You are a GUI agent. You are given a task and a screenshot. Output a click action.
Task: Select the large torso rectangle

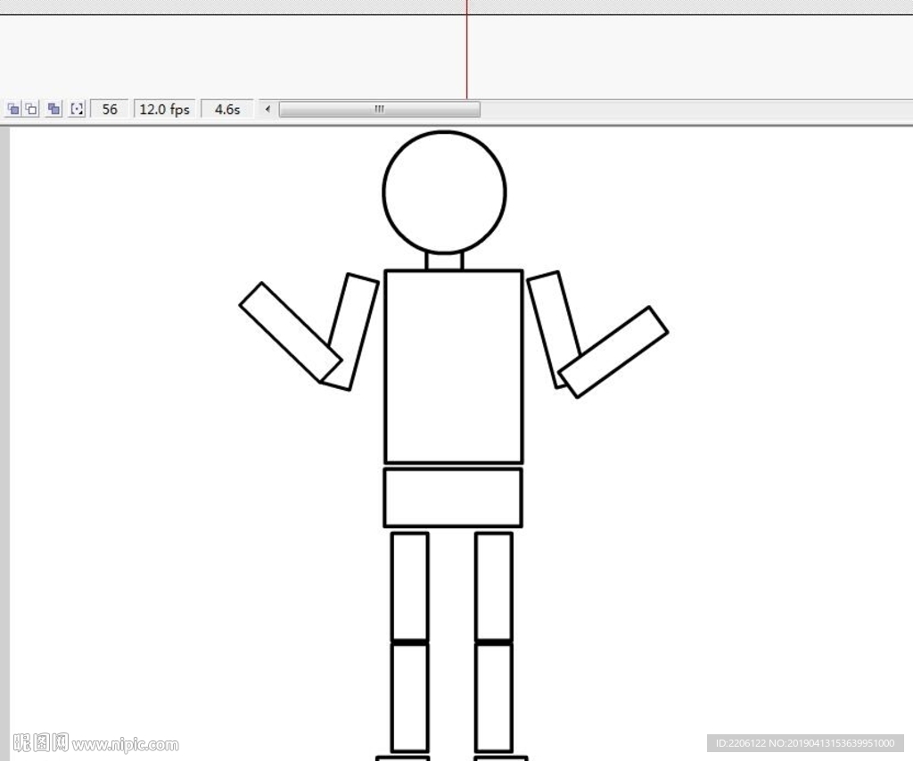(453, 366)
